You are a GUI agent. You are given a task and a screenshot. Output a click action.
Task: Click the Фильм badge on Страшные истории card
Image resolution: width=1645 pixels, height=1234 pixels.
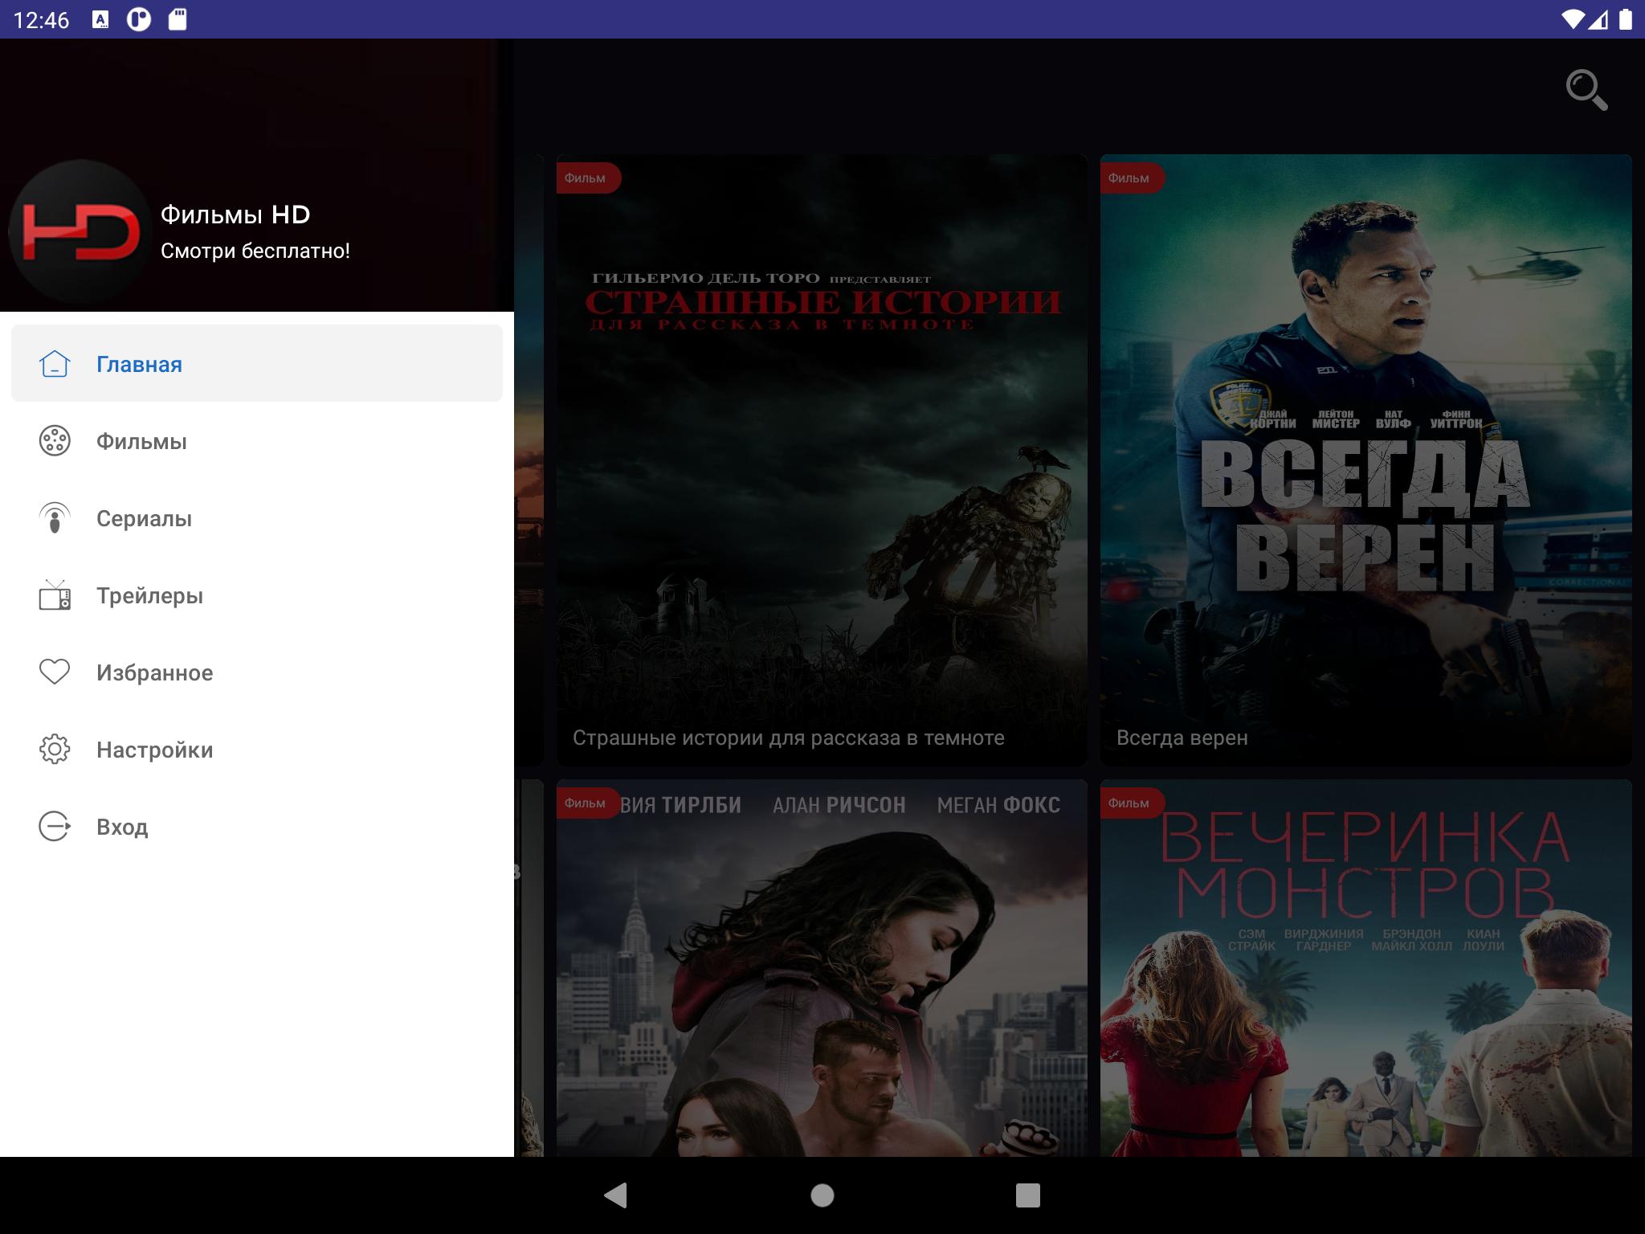[x=587, y=178]
